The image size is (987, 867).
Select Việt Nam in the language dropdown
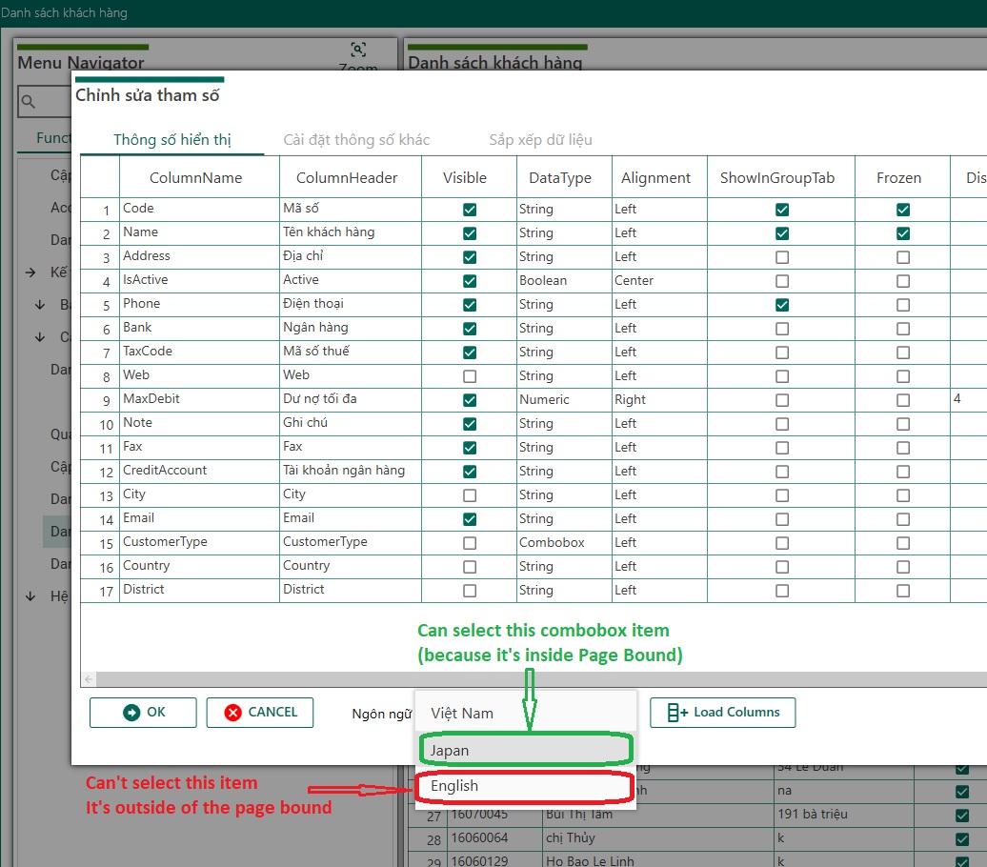(x=525, y=714)
